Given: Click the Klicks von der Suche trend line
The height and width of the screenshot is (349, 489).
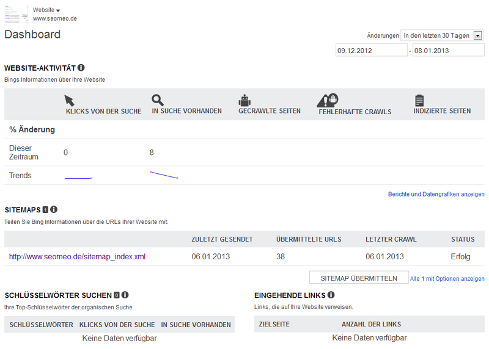Looking at the screenshot, I should [x=78, y=178].
